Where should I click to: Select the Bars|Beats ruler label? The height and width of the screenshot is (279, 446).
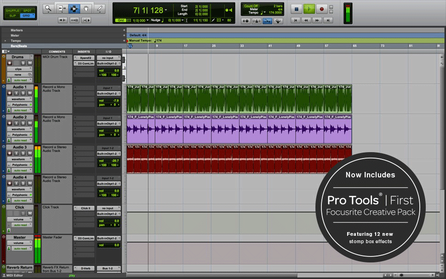tap(19, 46)
